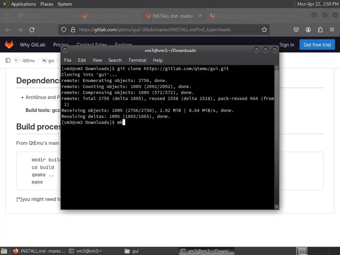This screenshot has width=340, height=255.
Task: Go back in Firefox history
Action: (x=8, y=30)
